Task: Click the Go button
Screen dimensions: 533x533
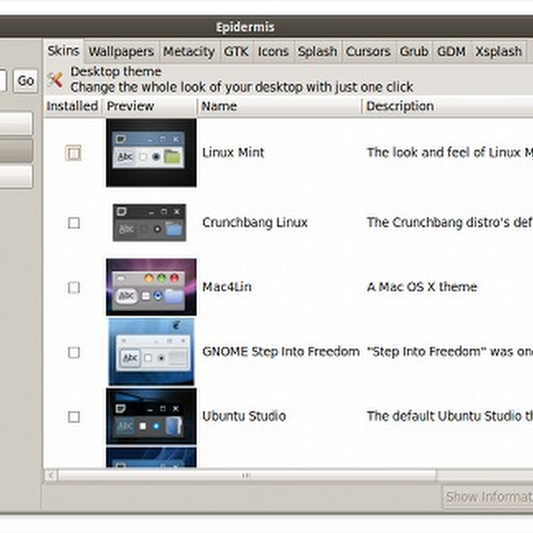Action: click(x=25, y=81)
